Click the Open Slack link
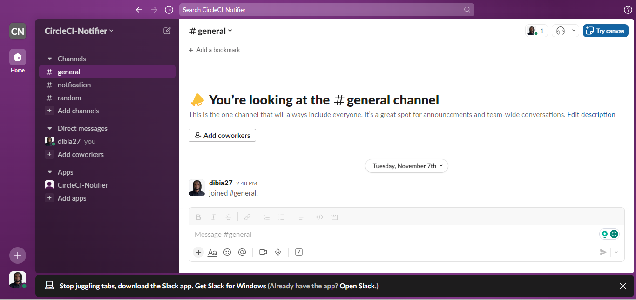636x300 pixels. 358,286
